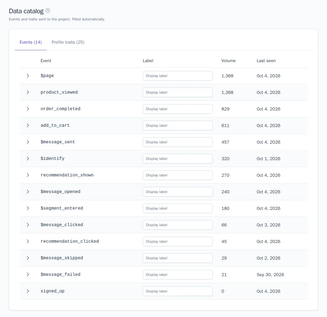
Task: Click the signed_up event name
Action: click(x=52, y=291)
